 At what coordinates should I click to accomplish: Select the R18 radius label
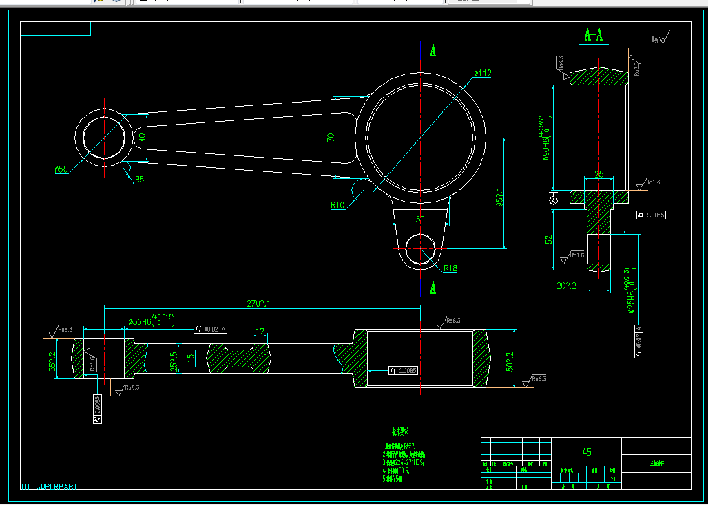pyautogui.click(x=450, y=268)
